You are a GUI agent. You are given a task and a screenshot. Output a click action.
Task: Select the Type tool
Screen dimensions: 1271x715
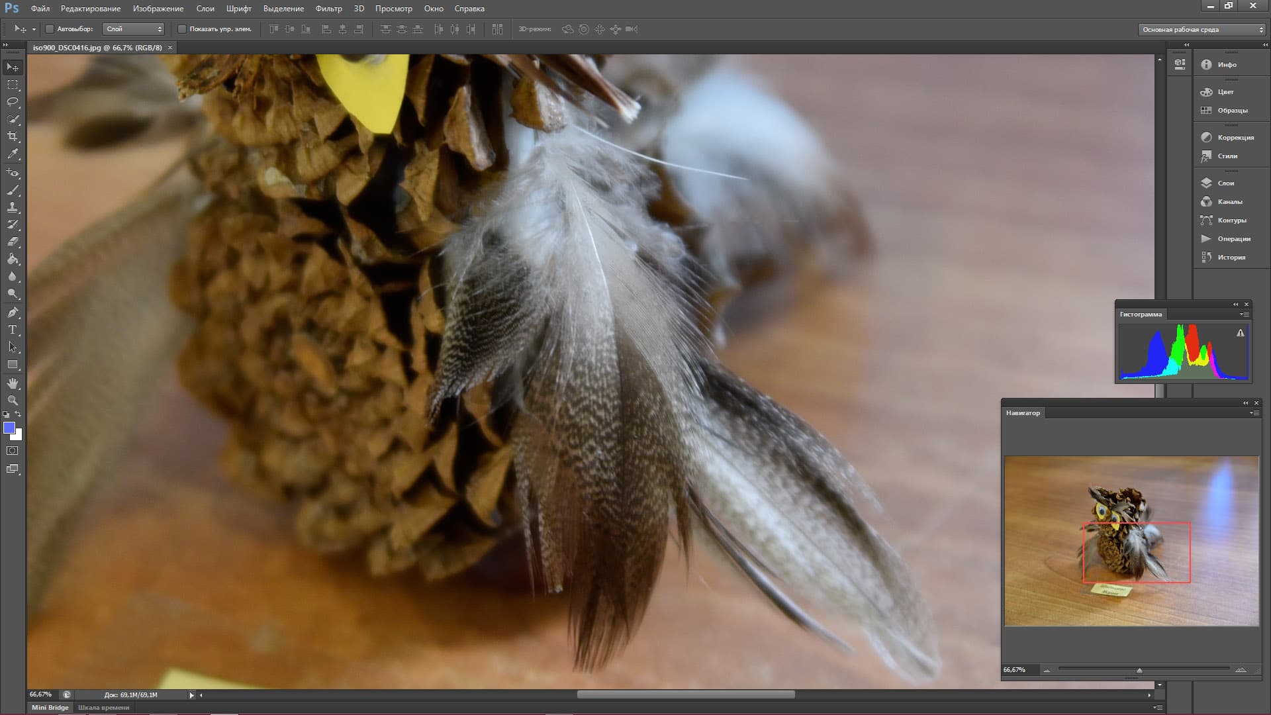tap(13, 330)
